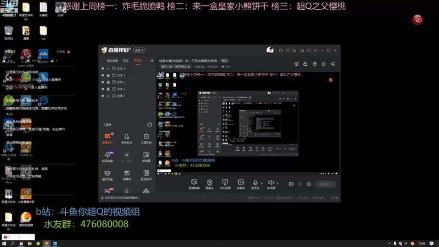The image size is (439, 247).
Task: Open the taskbar notification center icon
Action: coord(431,244)
